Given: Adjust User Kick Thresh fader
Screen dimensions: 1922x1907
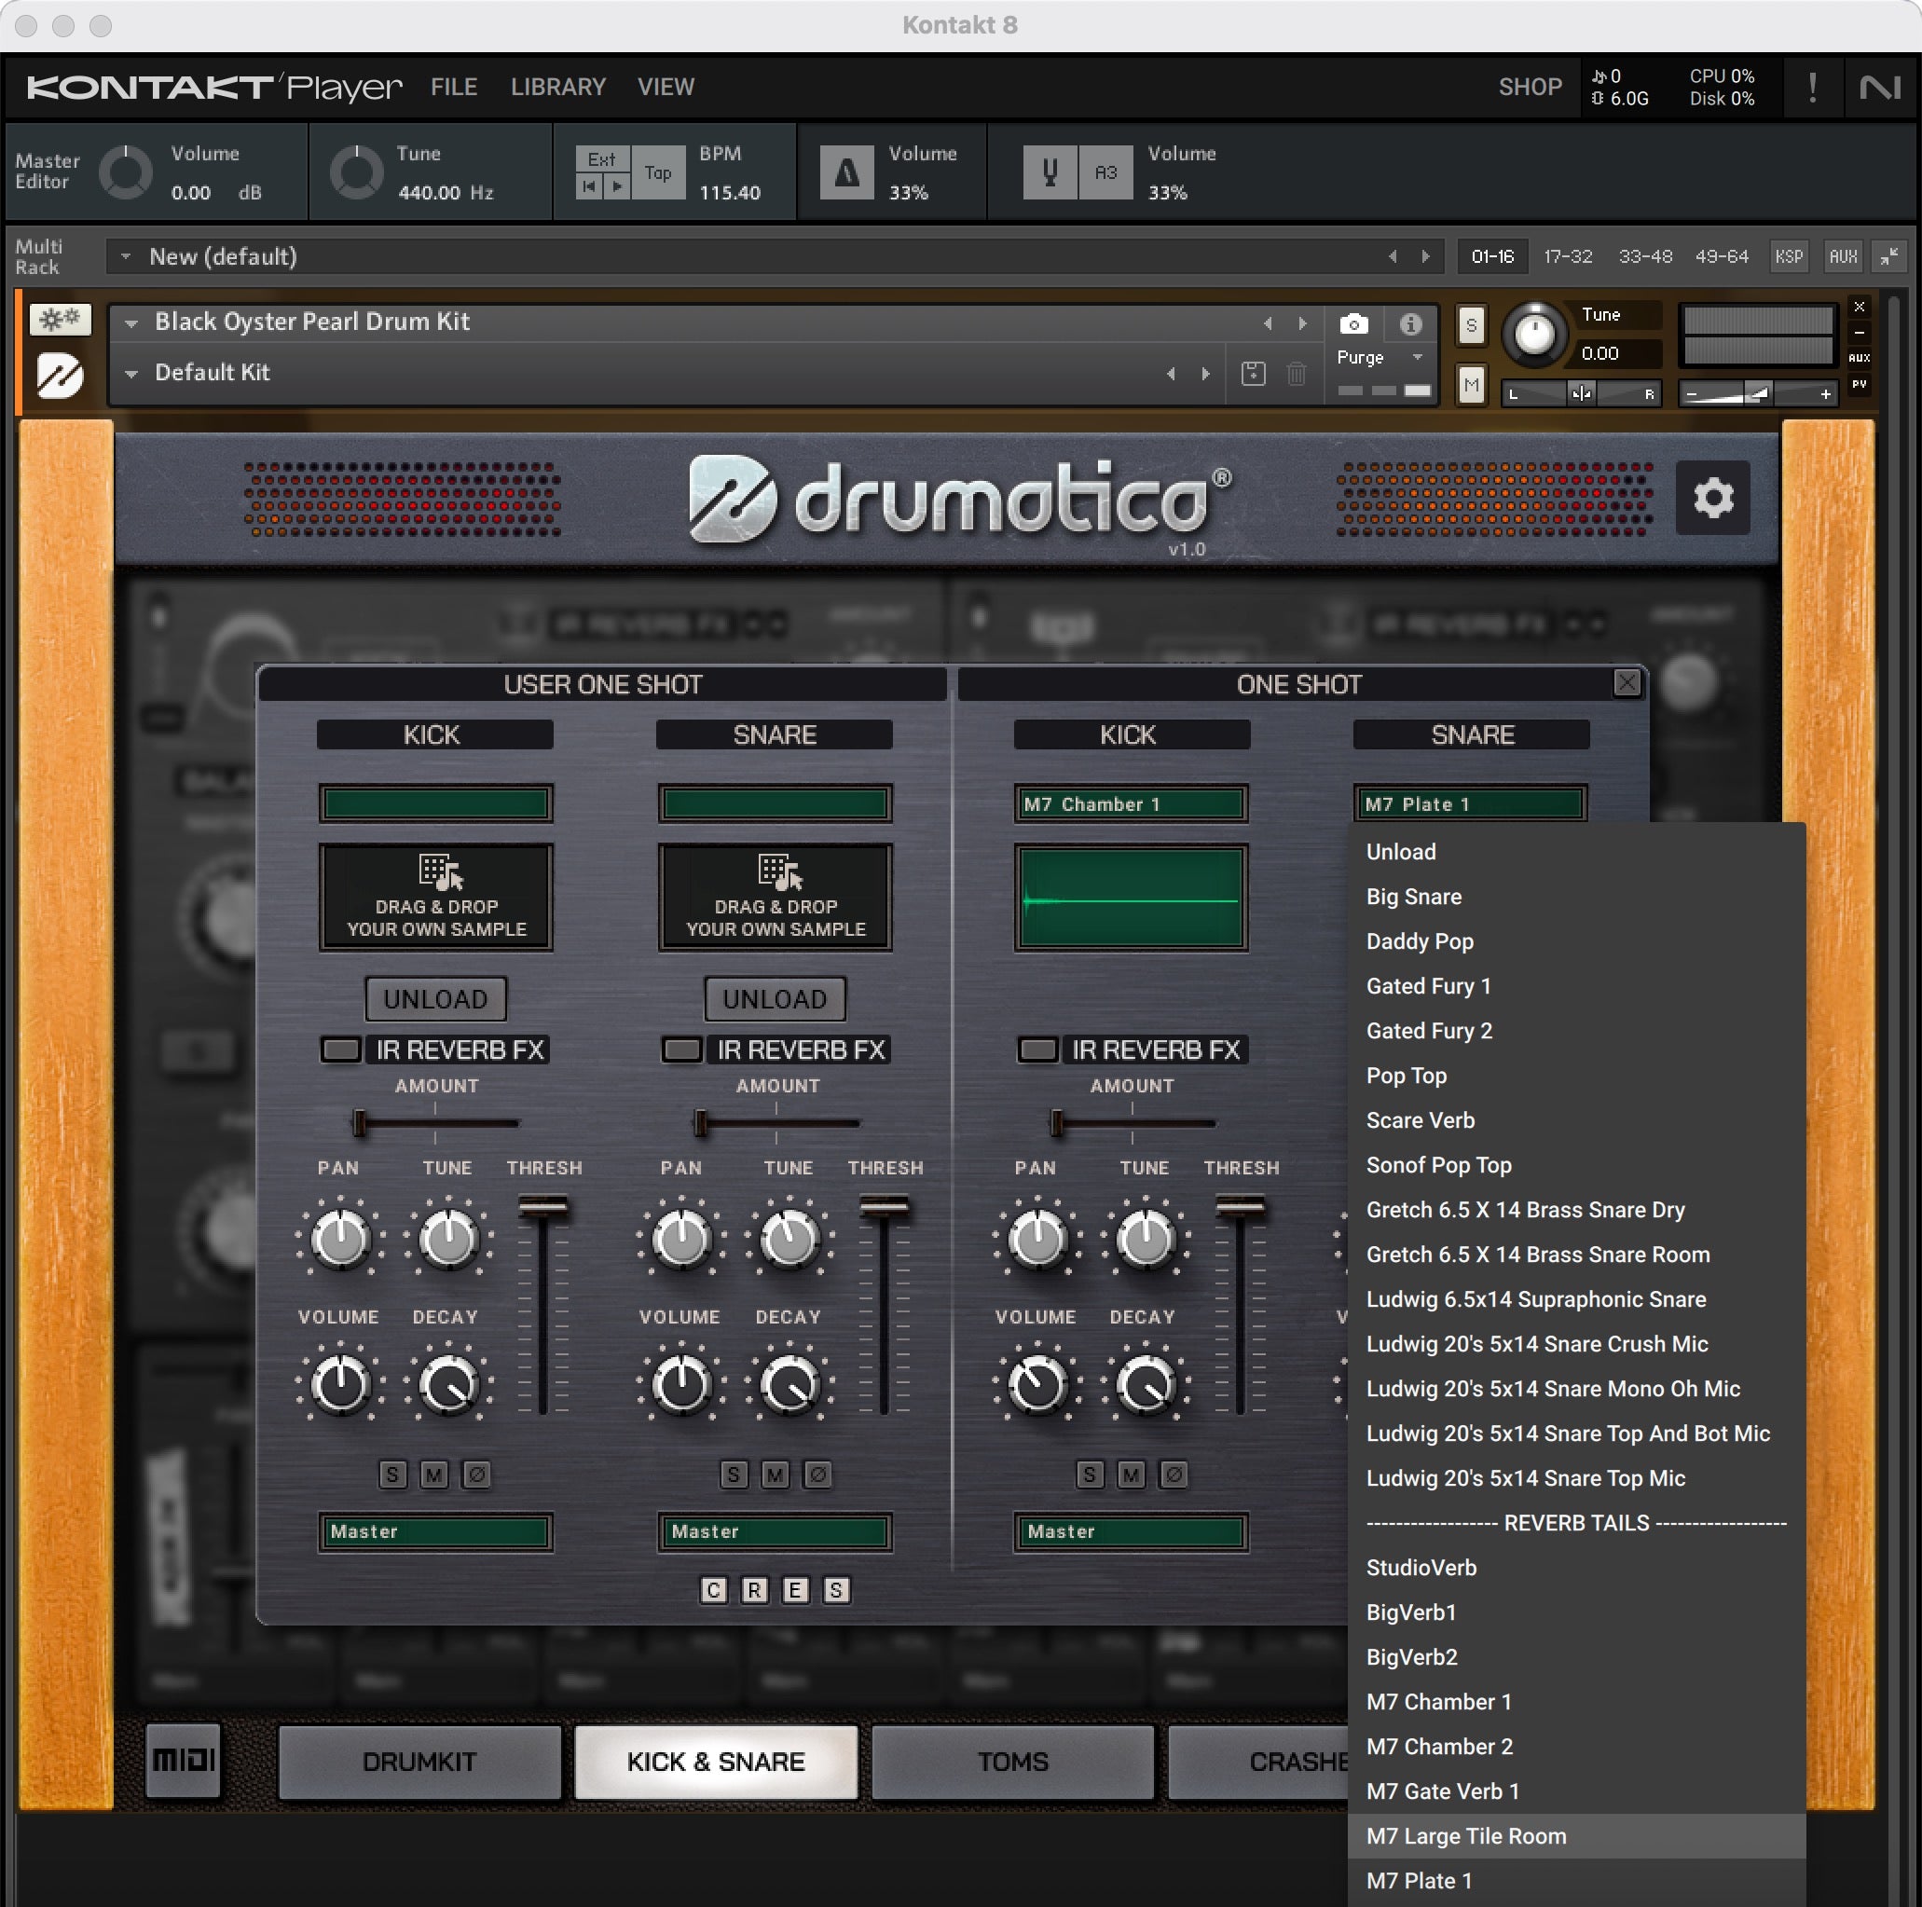Looking at the screenshot, I should (543, 1208).
